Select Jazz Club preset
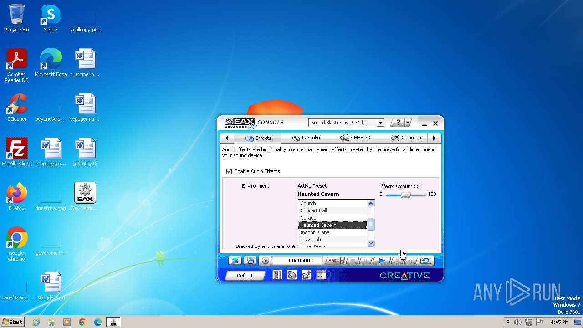This screenshot has width=583, height=328. (332, 240)
